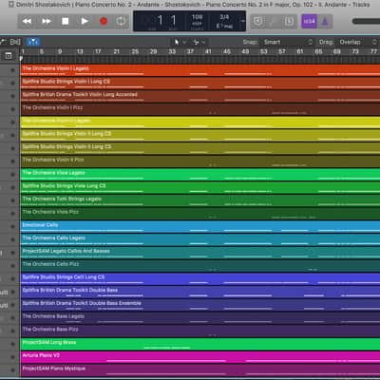Open the Drag mode dropdown showing Overlap
Viewport: 380px width, 380px height.
pyautogui.click(x=358, y=42)
